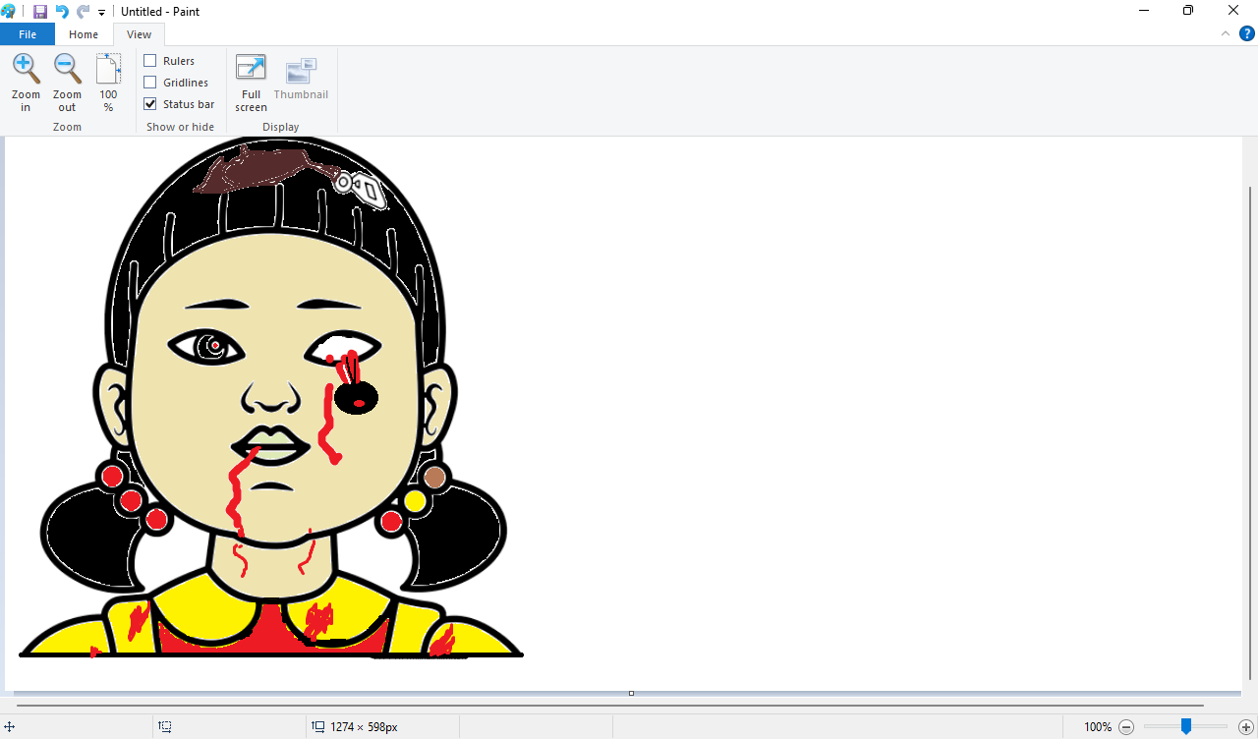1258x739 pixels.
Task: Open Customize Quick Access Toolbar dropdown
Action: 101,13
